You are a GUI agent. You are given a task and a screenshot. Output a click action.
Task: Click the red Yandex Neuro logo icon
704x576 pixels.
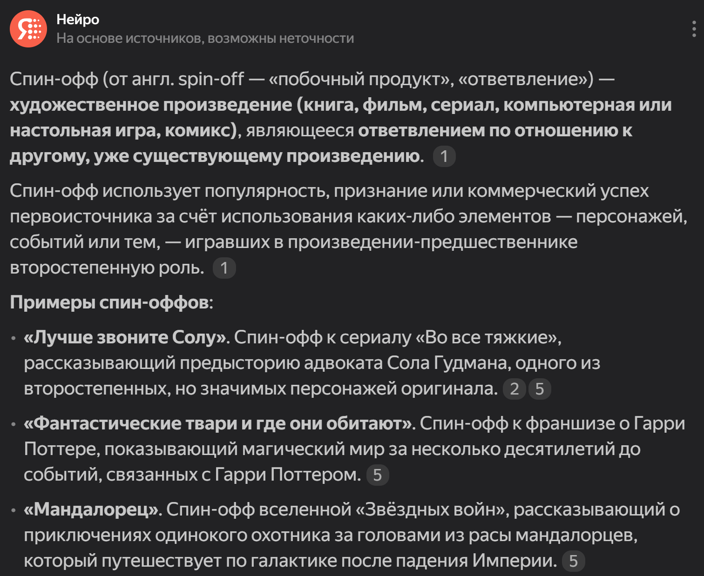[28, 29]
